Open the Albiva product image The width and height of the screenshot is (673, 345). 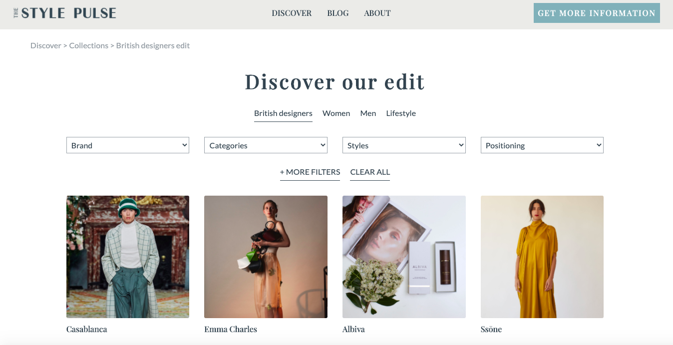(x=404, y=257)
